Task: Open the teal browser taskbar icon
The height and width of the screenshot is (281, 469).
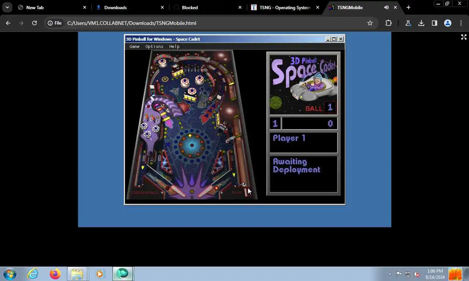Action: (122, 274)
